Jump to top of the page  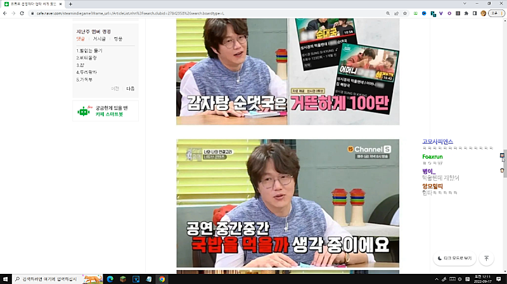(x=486, y=258)
